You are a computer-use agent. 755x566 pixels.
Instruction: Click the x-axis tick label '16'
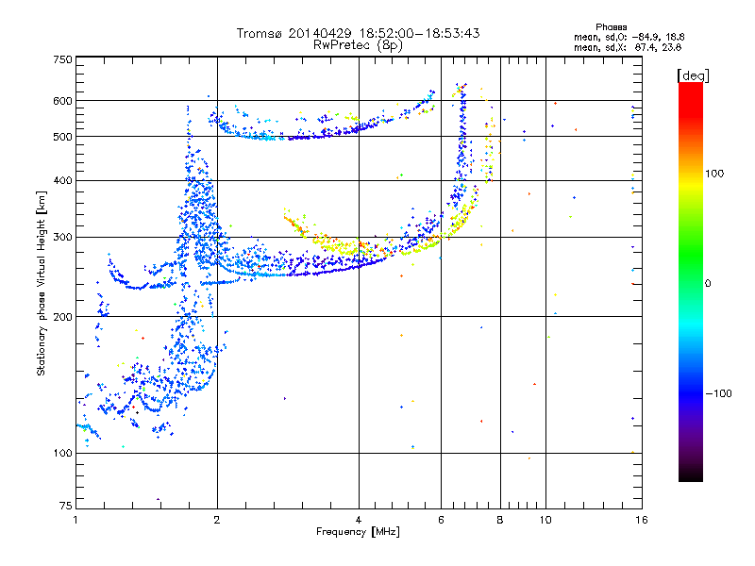point(642,520)
